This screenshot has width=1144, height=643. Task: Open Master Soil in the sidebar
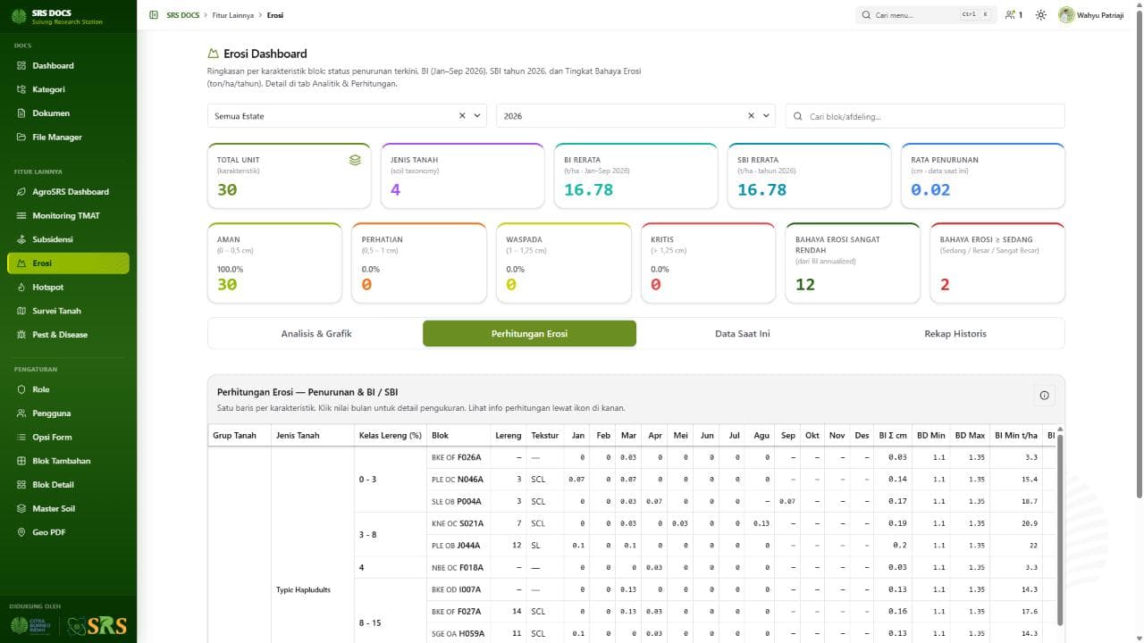point(68,509)
